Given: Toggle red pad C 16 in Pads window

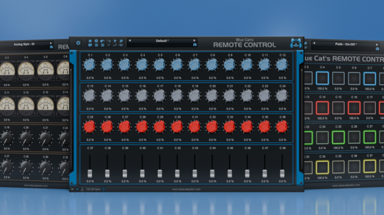Looking at the screenshot, I should (354, 108).
